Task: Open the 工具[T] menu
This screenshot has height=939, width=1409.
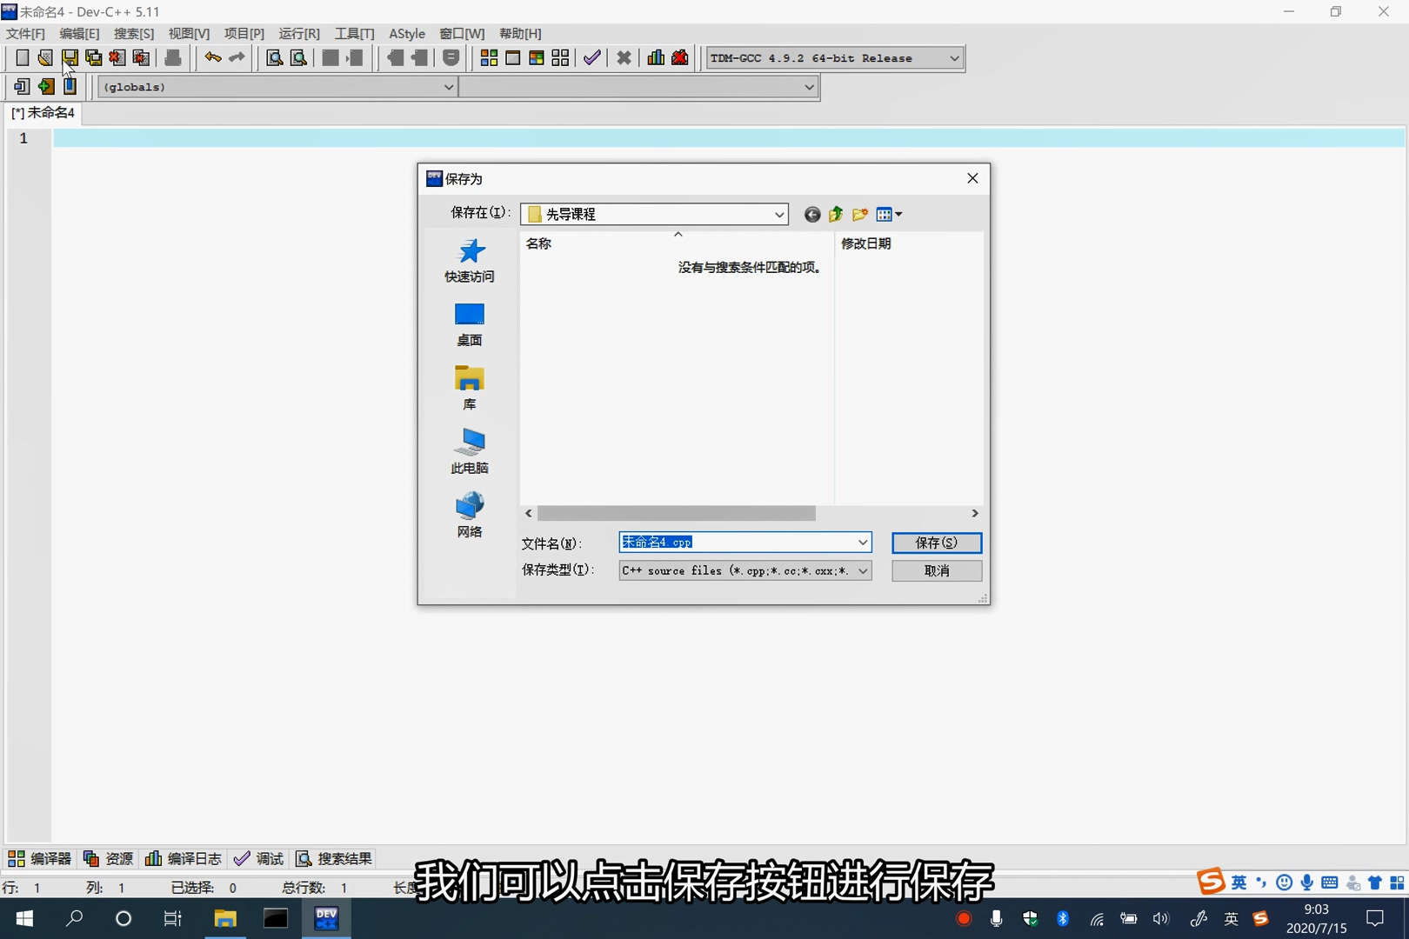Action: point(354,33)
